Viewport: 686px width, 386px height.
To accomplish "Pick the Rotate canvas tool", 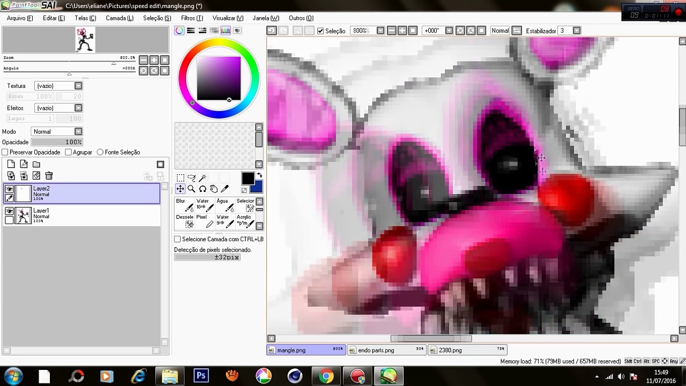I will pos(203,189).
